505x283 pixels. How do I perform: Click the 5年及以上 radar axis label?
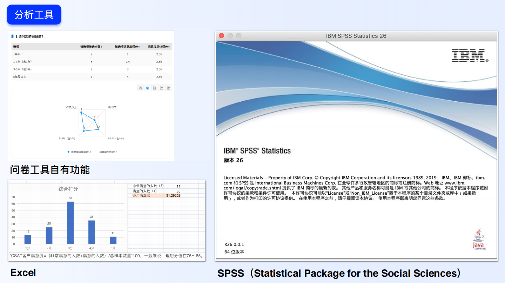[x=70, y=107]
